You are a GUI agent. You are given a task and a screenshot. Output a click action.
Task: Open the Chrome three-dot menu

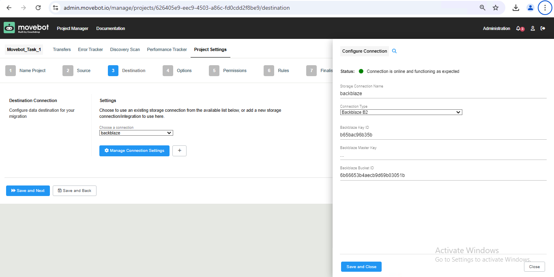545,8
